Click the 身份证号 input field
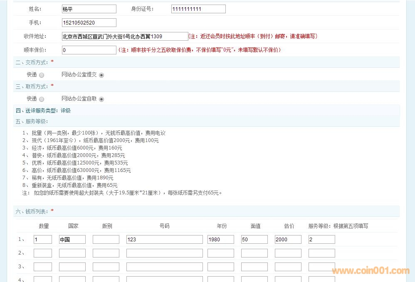 click(198, 9)
